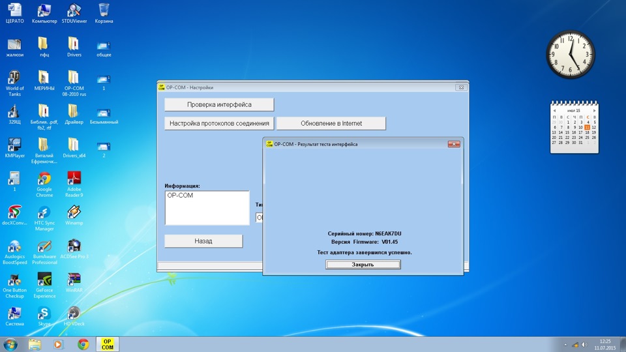This screenshot has height=352, width=626.
Task: Click Проверка интерфейса button
Action: 219,104
